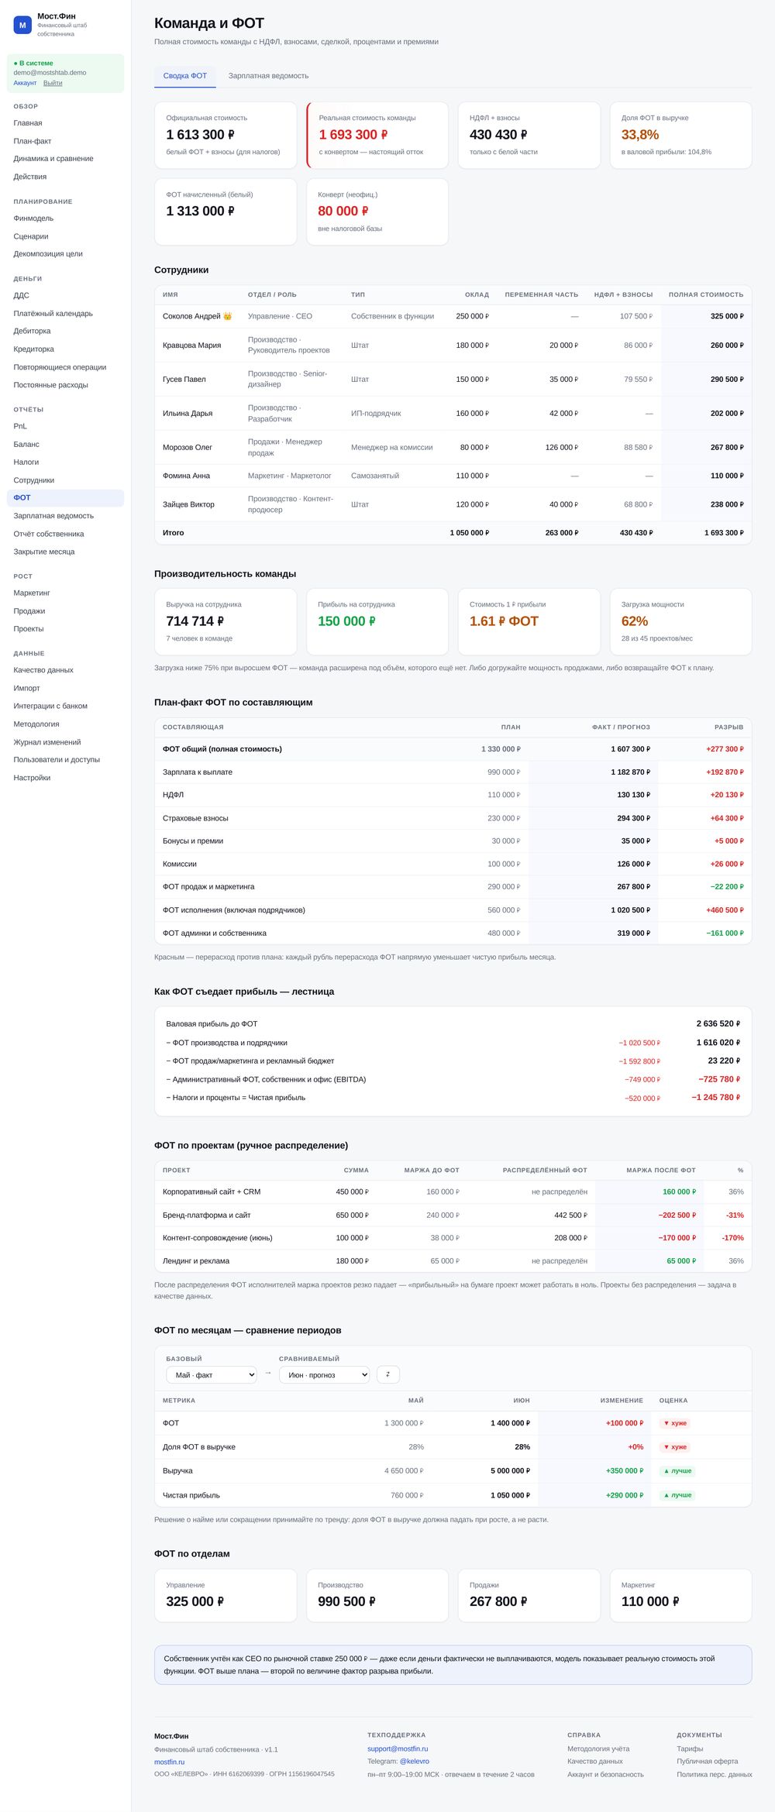The image size is (775, 1812).
Task: Open Интеграции с банком in the sidebar
Action: pyautogui.click(x=50, y=706)
